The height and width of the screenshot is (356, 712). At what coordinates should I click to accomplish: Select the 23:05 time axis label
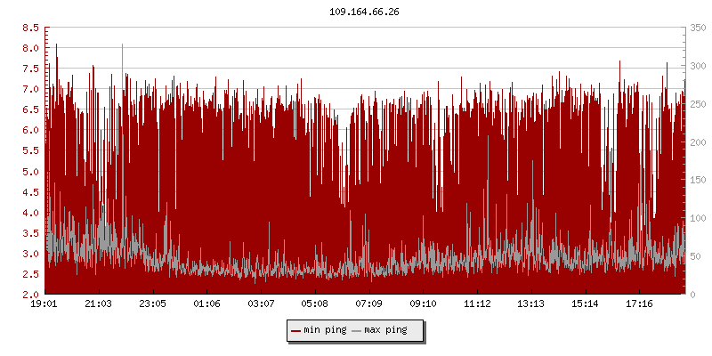[x=153, y=303]
